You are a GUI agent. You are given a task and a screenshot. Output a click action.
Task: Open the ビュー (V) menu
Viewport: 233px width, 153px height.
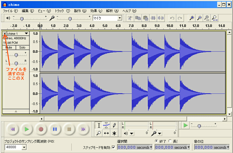point(44,11)
